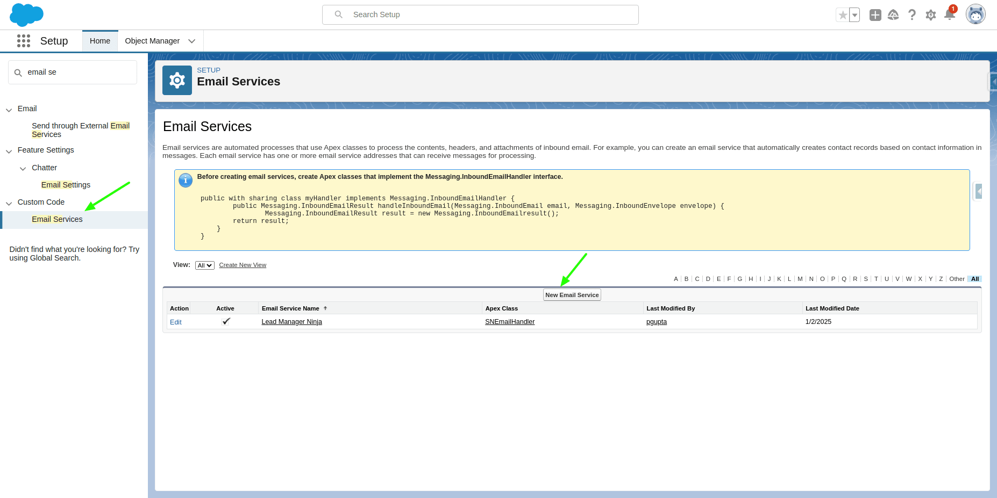Click the Salesforce cloud logo

point(26,15)
